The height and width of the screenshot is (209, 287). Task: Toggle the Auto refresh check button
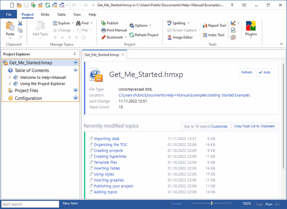coord(265,72)
